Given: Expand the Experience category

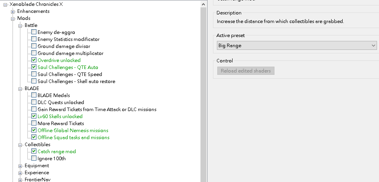Looking at the screenshot, I should [20, 173].
